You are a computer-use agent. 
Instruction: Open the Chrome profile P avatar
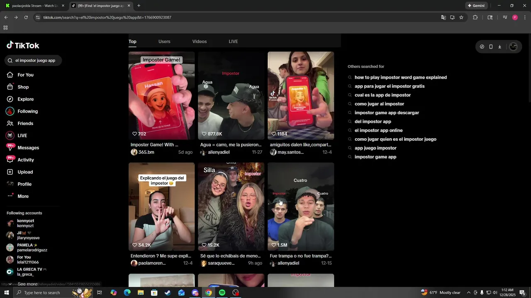[x=515, y=17]
